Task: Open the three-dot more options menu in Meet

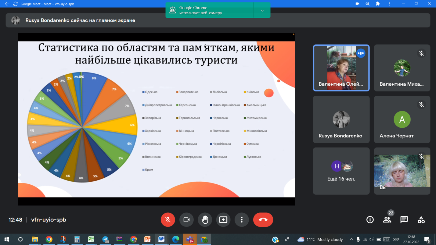Action: coord(242,220)
